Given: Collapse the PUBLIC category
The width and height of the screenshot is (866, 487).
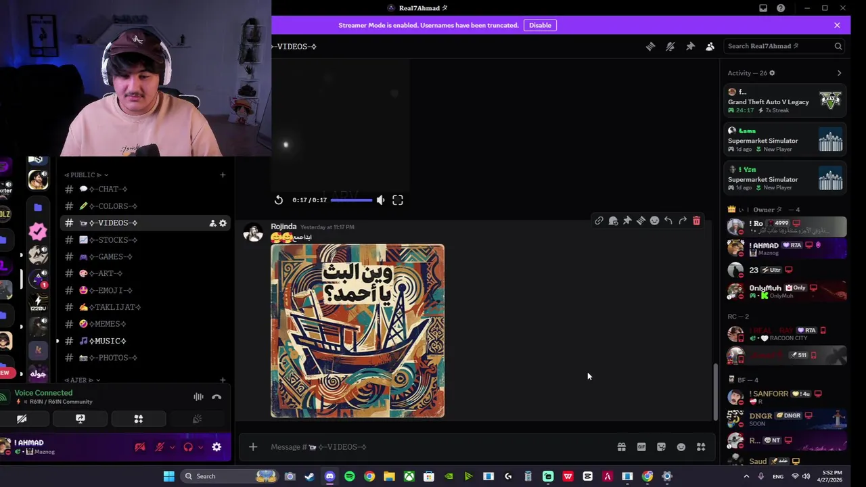Looking at the screenshot, I should coord(86,175).
